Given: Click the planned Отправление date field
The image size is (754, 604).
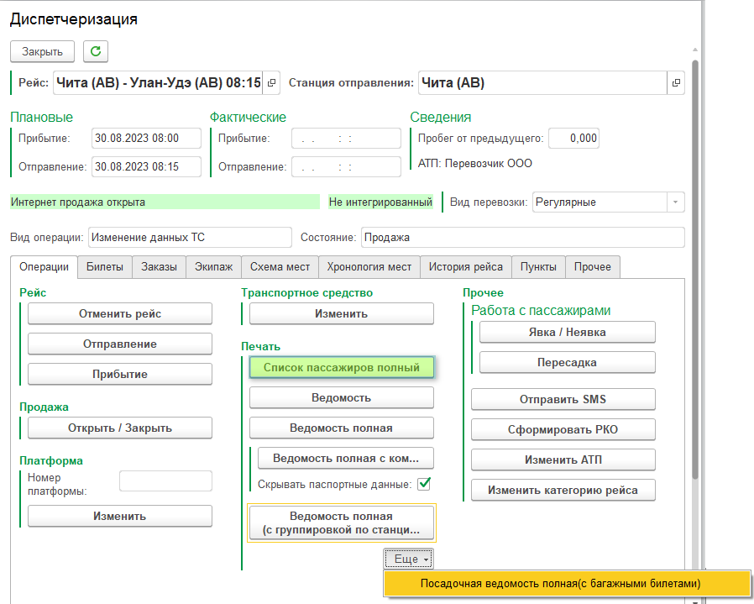Looking at the screenshot, I should pyautogui.click(x=147, y=166).
